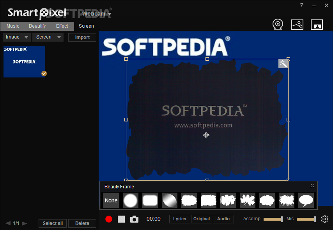Click the 00:00 recording timer
Viewport: 333px width, 230px height.
pos(154,219)
